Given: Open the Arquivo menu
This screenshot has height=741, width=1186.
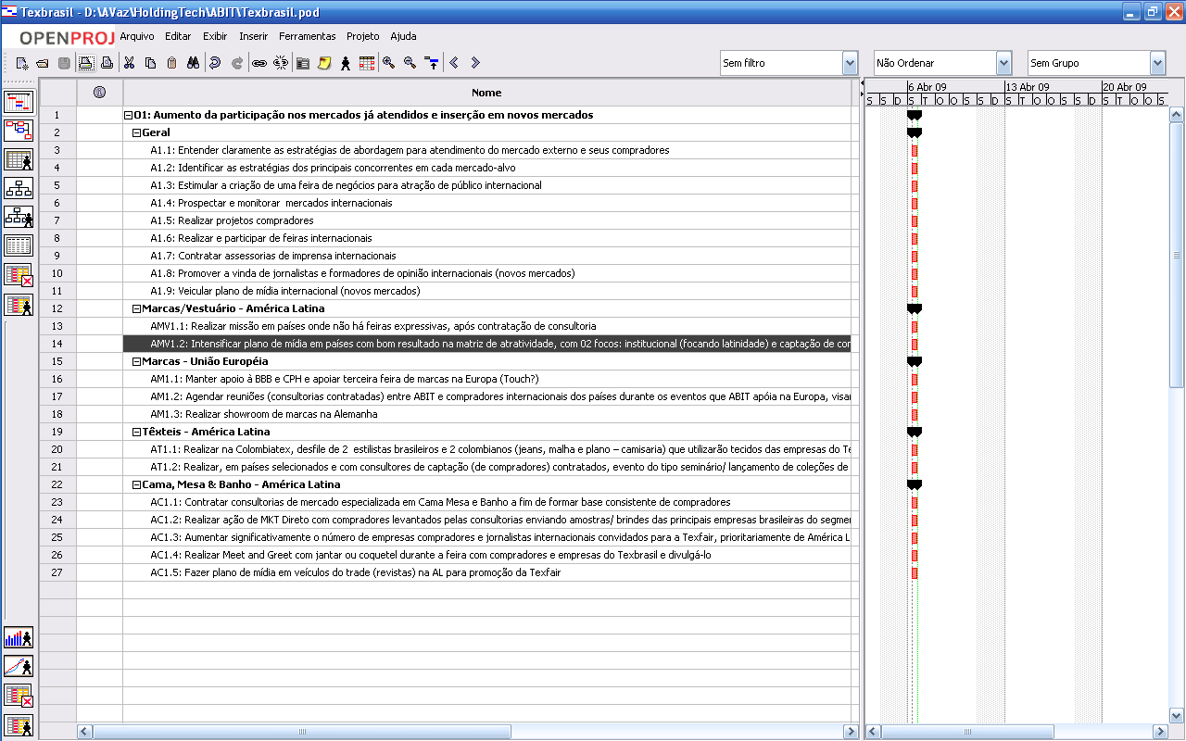Looking at the screenshot, I should click(137, 36).
